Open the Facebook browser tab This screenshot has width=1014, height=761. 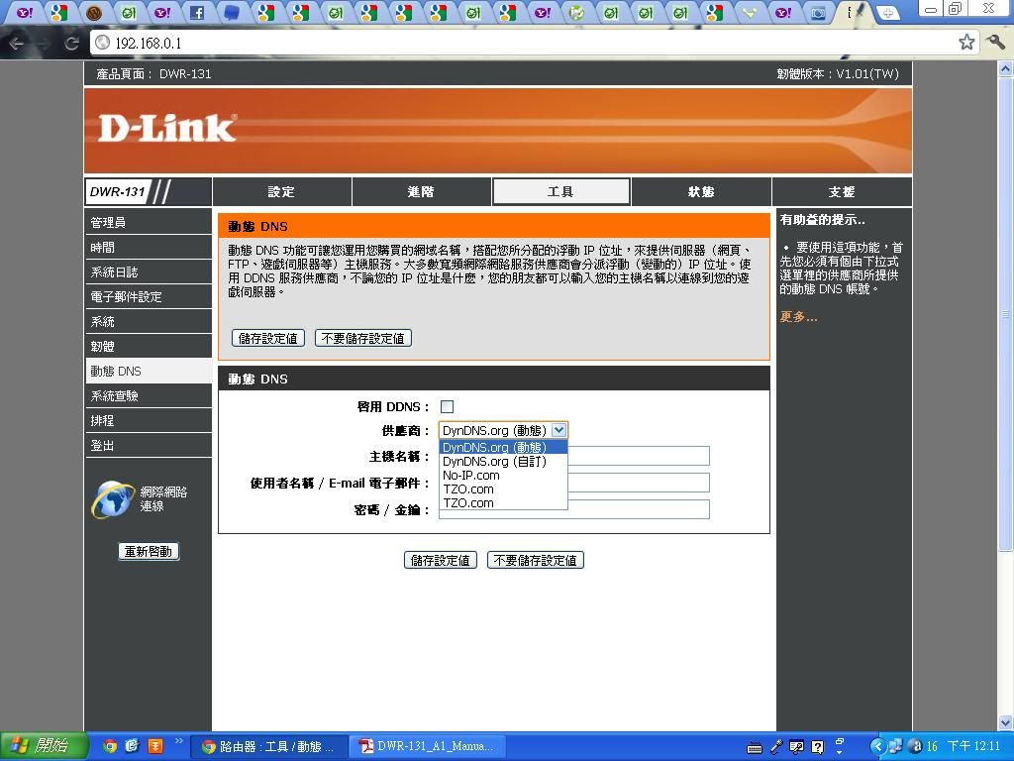coord(197,13)
